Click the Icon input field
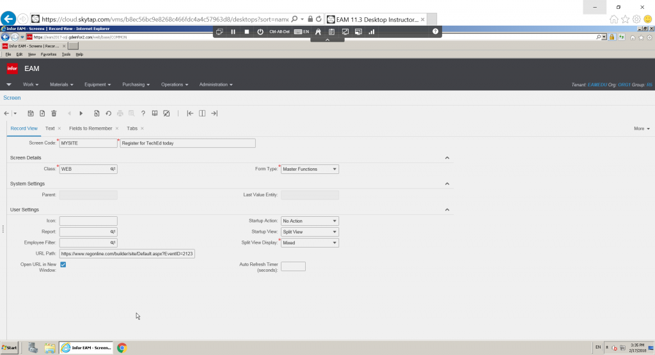Viewport: 655px width, 355px height. tap(88, 221)
